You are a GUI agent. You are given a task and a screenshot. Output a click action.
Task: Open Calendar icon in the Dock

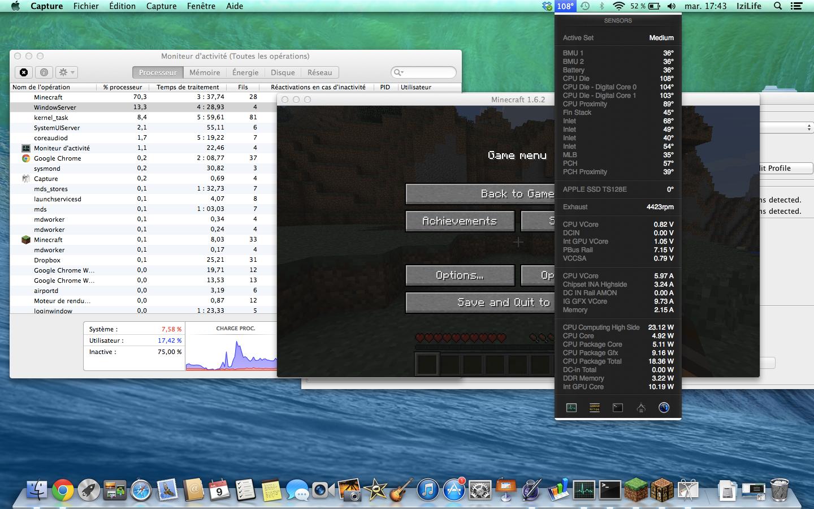[219, 490]
